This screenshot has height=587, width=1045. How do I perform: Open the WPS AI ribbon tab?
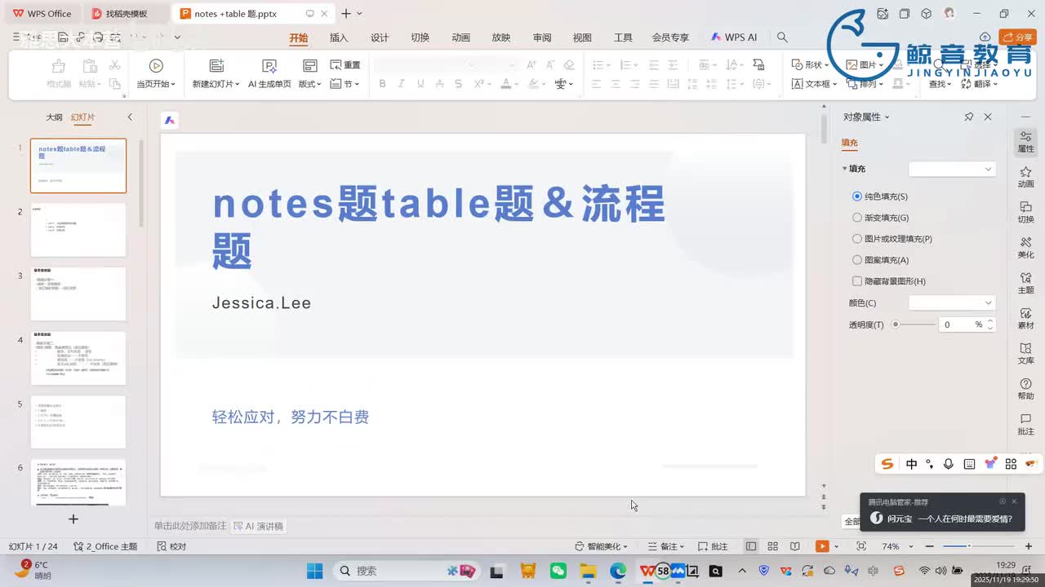click(734, 38)
